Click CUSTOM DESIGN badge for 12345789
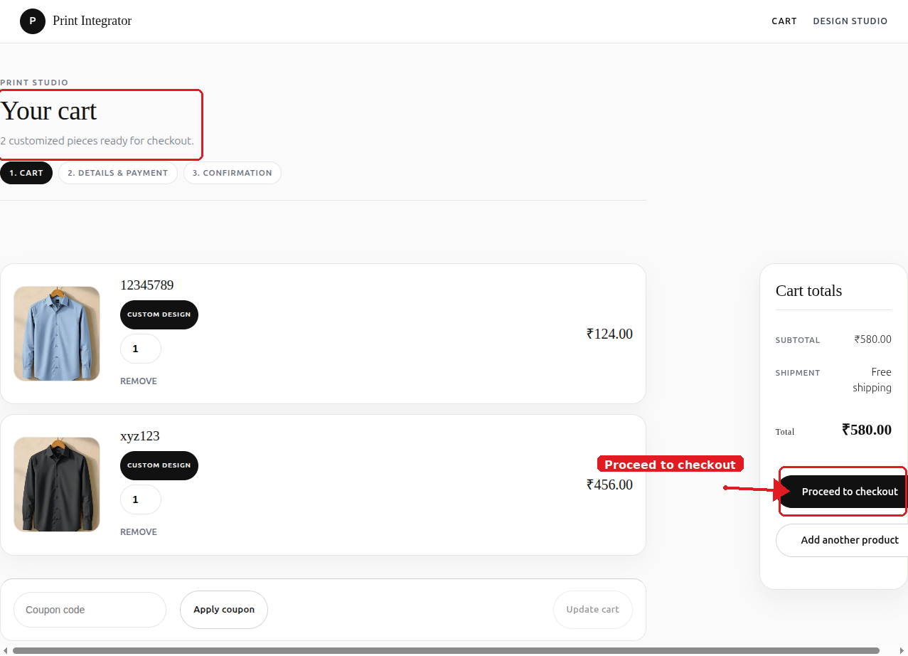The width and height of the screenshot is (908, 656). [x=159, y=314]
